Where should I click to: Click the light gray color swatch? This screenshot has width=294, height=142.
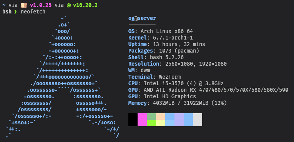(198, 119)
